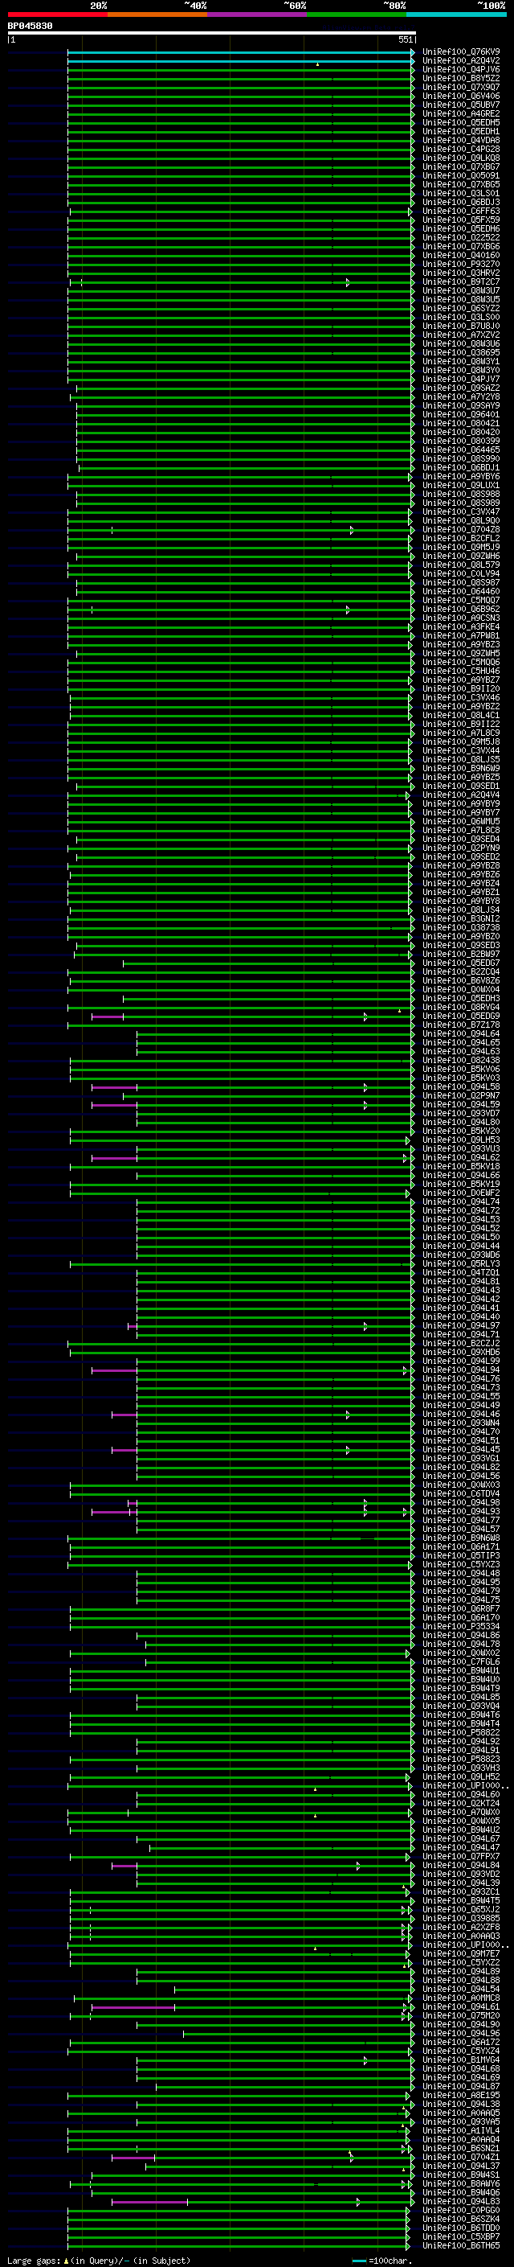Image resolution: width=514 pixels, height=2267 pixels.
Task: Select hit label UniRef100_Q2KT24
Action: click(x=461, y=1804)
